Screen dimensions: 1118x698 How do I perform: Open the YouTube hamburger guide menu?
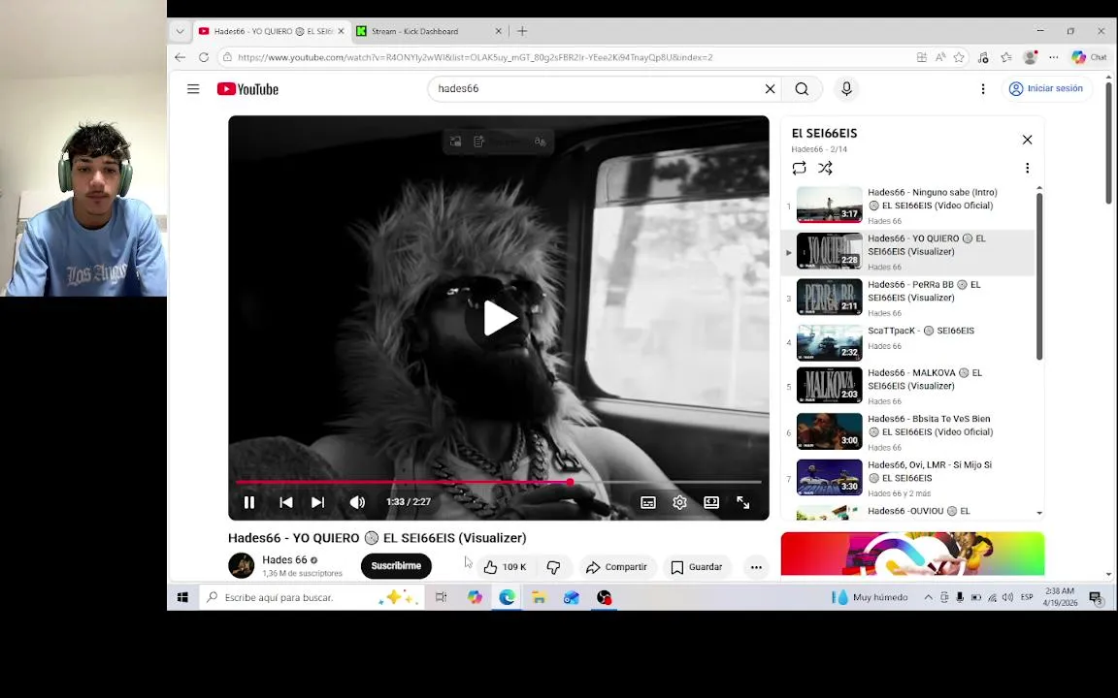(x=193, y=89)
